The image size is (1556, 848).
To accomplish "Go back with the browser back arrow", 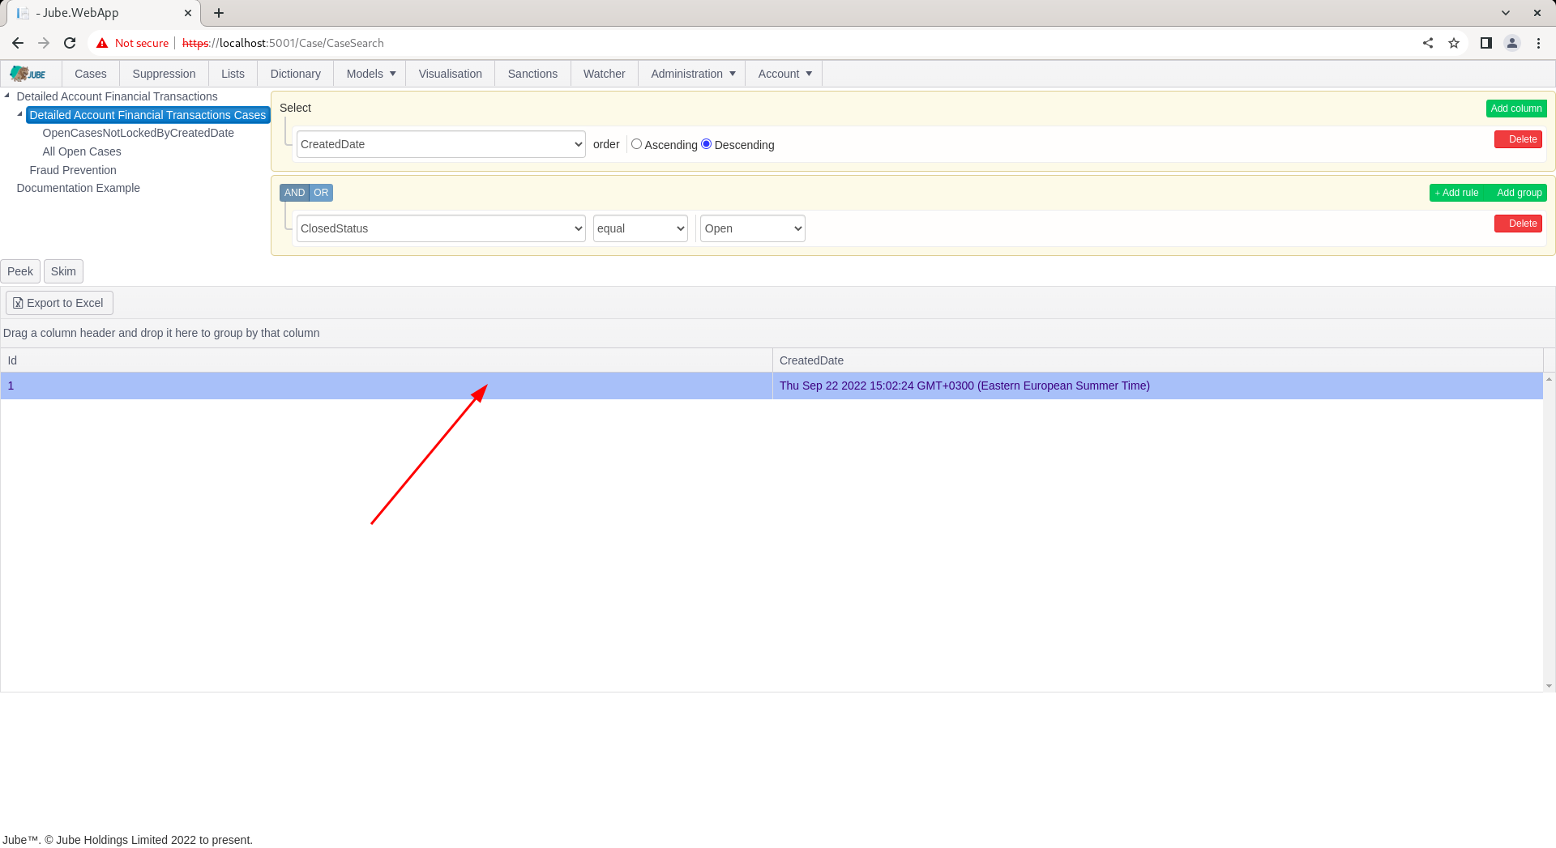I will pos(18,43).
